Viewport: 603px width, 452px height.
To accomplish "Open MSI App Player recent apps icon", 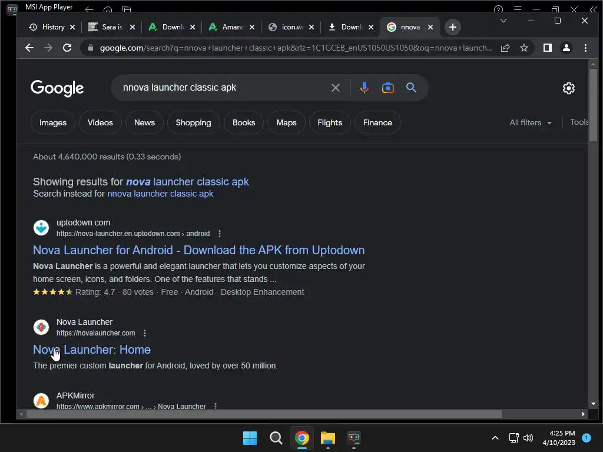I will (127, 9).
